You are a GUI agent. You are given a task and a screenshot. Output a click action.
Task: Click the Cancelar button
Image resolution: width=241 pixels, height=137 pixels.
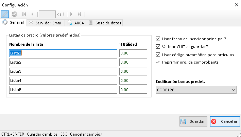point(225,121)
